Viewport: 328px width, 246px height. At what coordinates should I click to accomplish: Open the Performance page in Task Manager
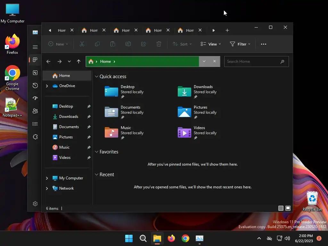(35, 73)
